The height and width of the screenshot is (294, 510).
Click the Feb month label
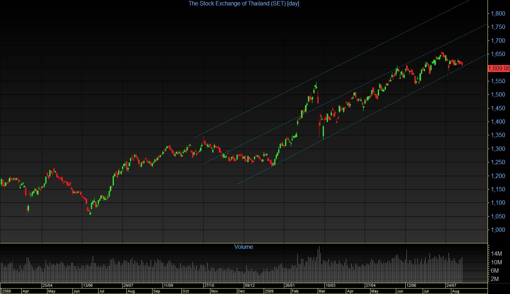(x=296, y=291)
